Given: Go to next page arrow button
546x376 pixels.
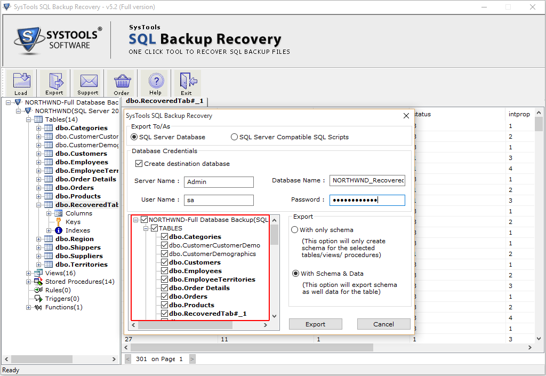Looking at the screenshot, I should coord(192,359).
